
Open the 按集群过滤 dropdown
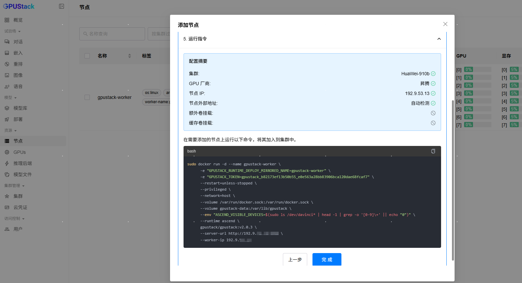[159, 34]
